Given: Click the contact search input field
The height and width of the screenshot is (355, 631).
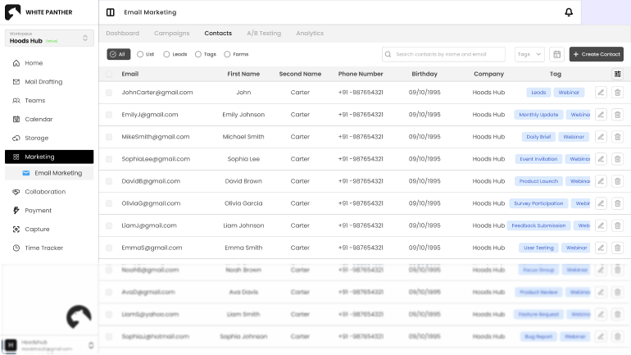Looking at the screenshot, I should (443, 54).
